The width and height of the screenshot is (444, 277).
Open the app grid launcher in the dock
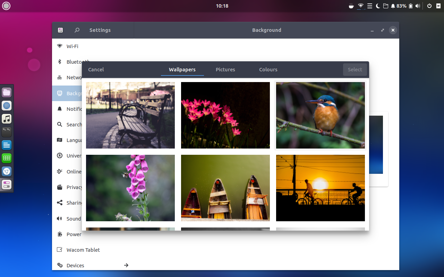coord(7,106)
